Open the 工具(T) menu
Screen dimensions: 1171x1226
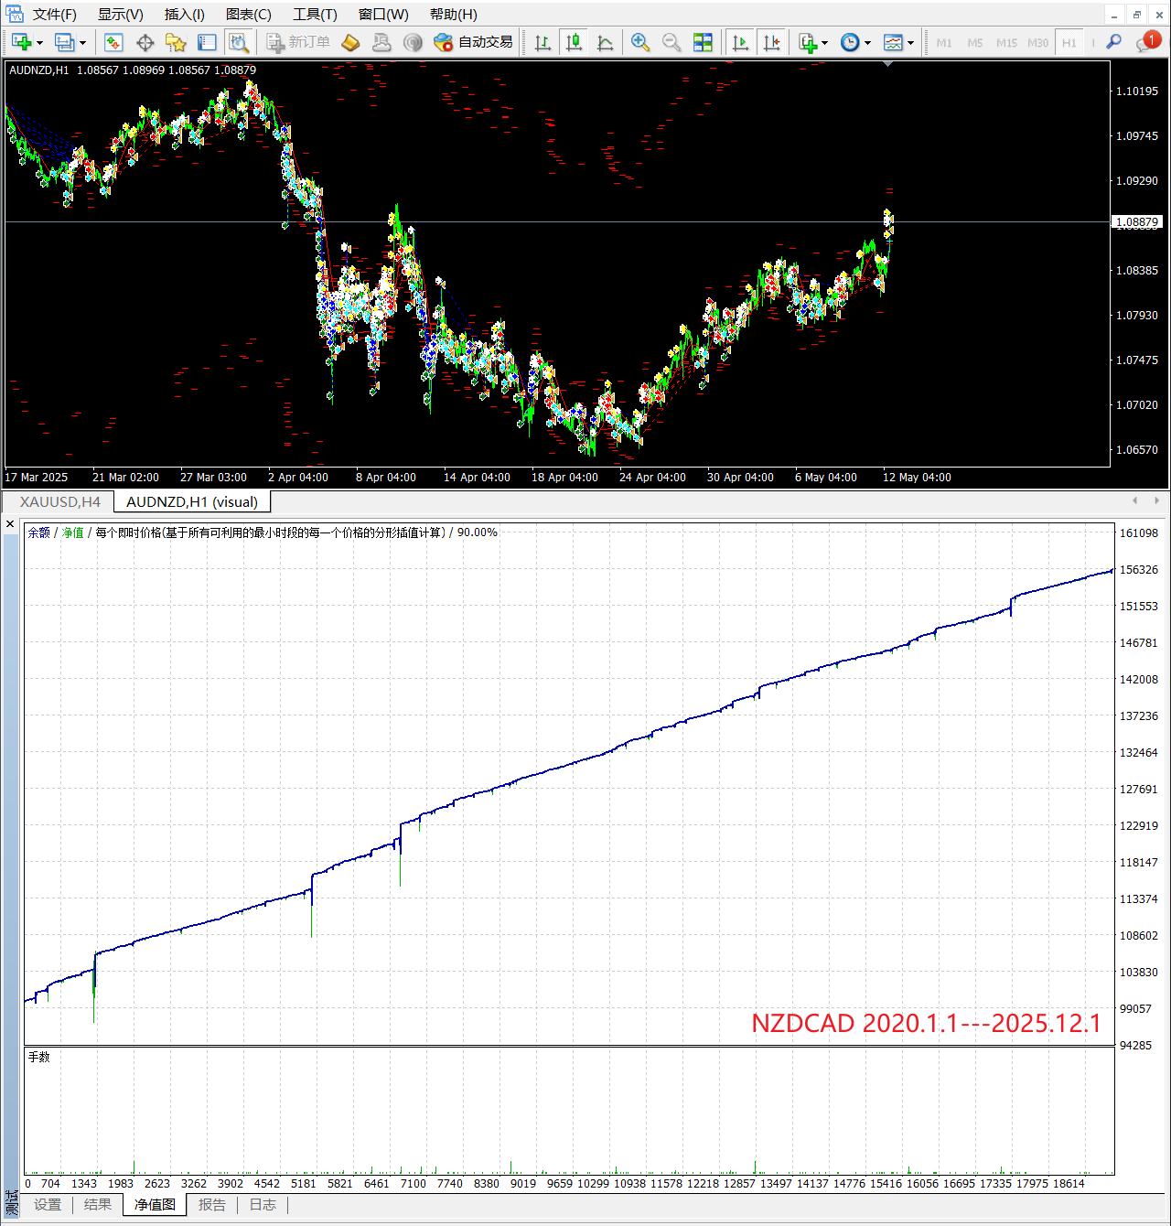[315, 15]
